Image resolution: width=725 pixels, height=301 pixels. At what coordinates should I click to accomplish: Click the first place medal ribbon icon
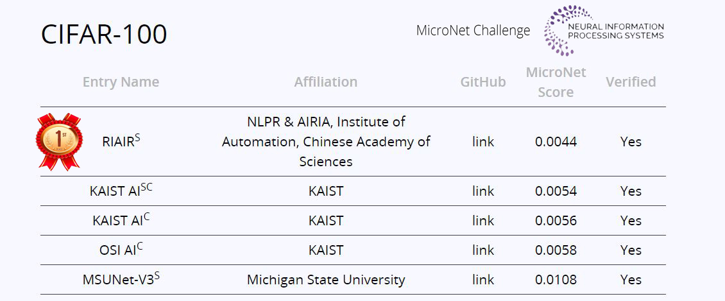(59, 141)
